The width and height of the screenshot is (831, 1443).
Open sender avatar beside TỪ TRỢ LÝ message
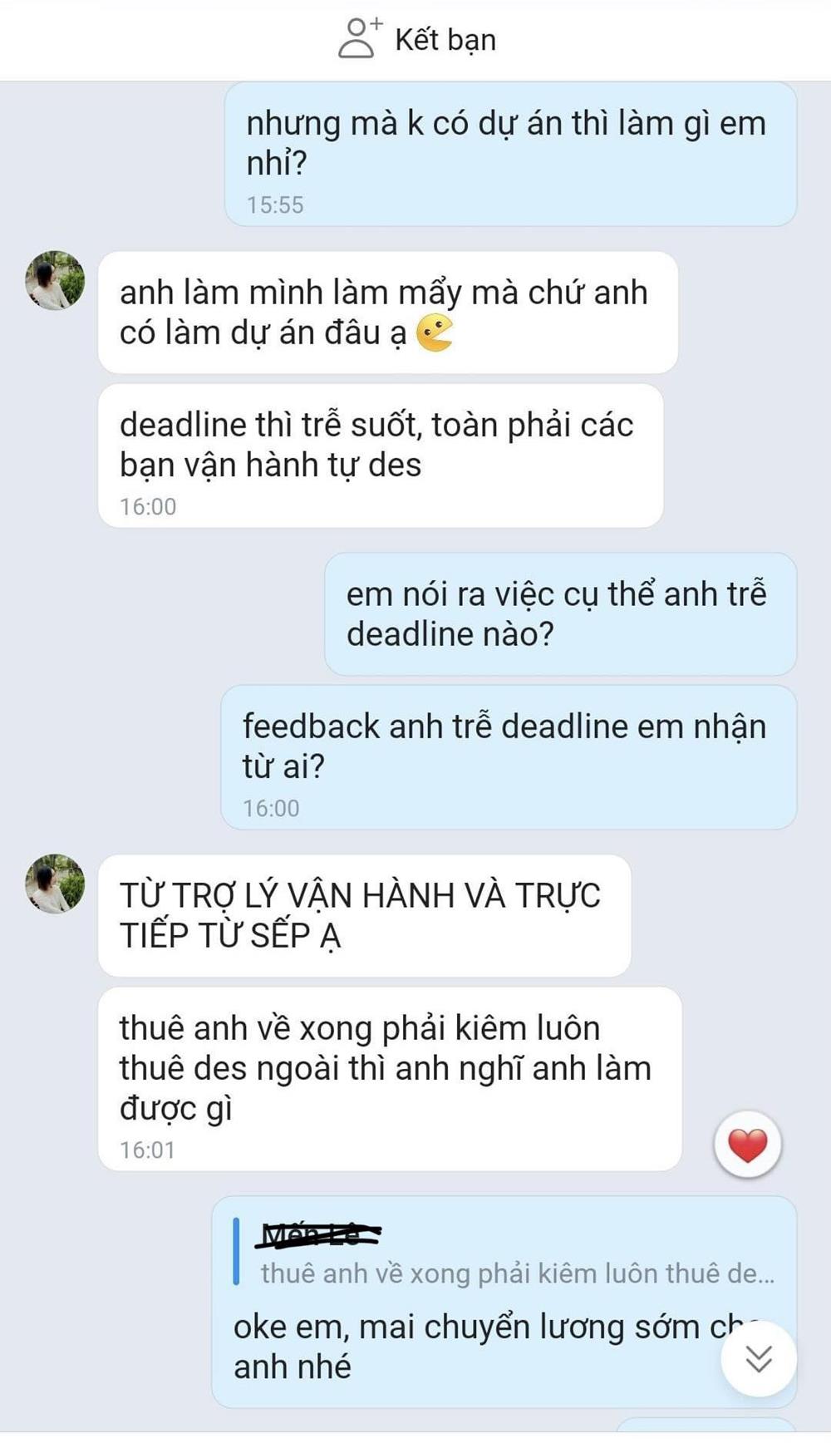(x=55, y=884)
